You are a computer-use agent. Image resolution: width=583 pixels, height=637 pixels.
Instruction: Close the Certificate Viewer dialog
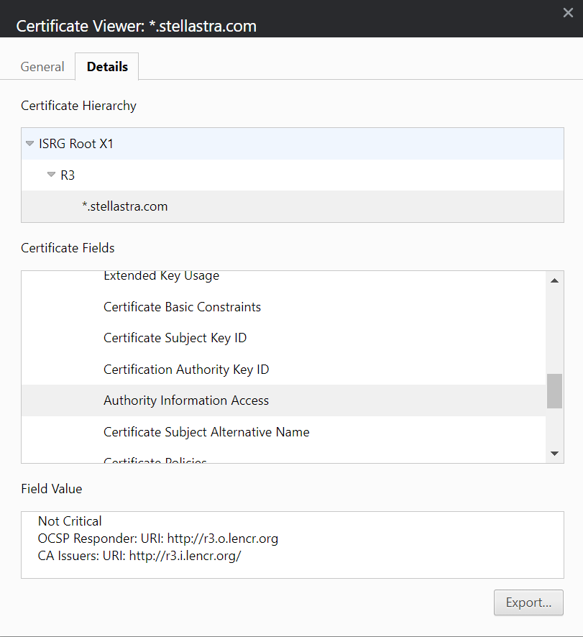pyautogui.click(x=568, y=13)
